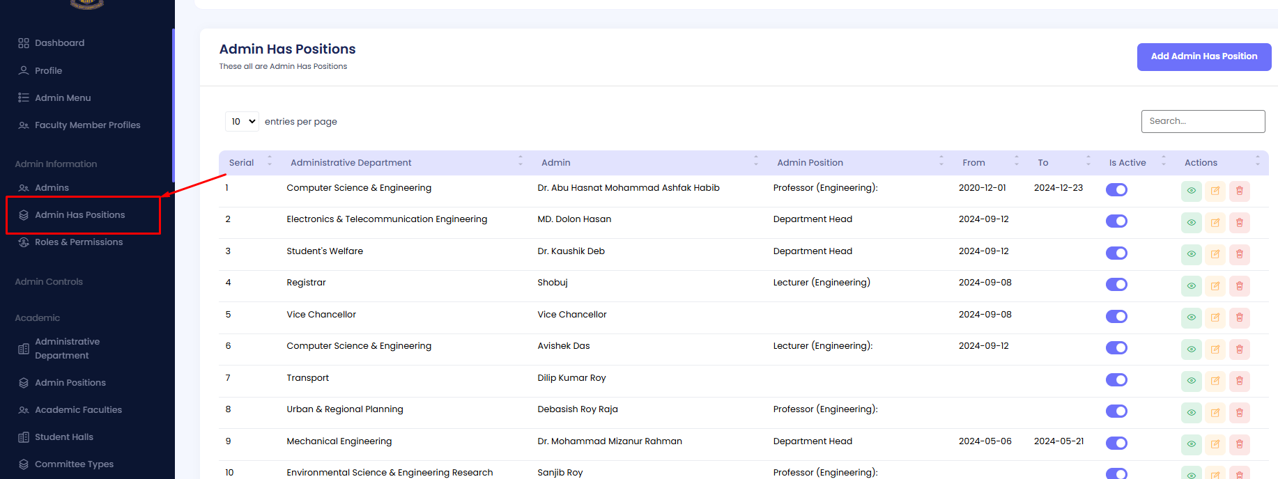Open Faculty Member Profiles link
The image size is (1278, 479).
click(87, 125)
